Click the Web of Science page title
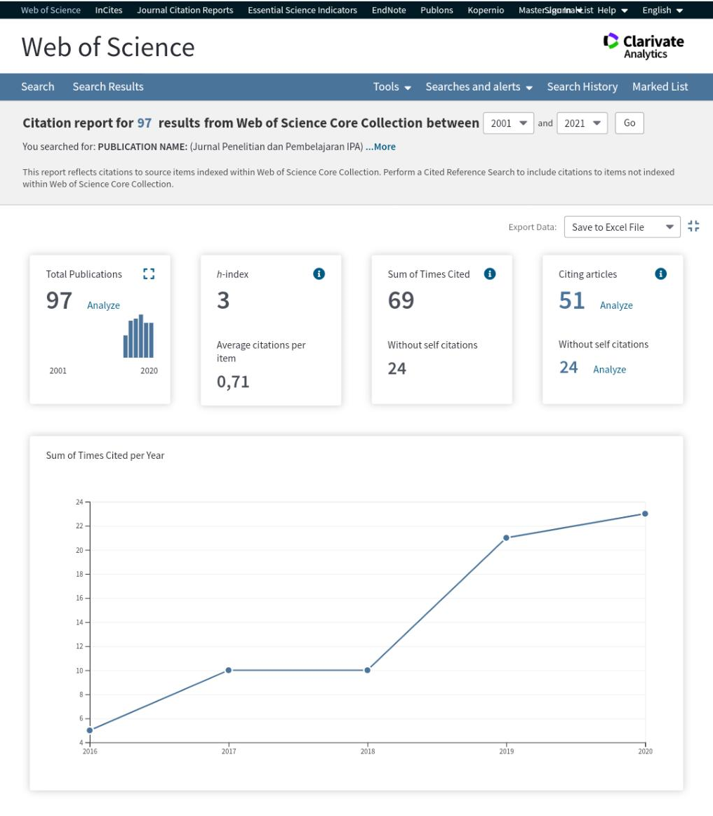This screenshot has height=816, width=713. pos(108,47)
